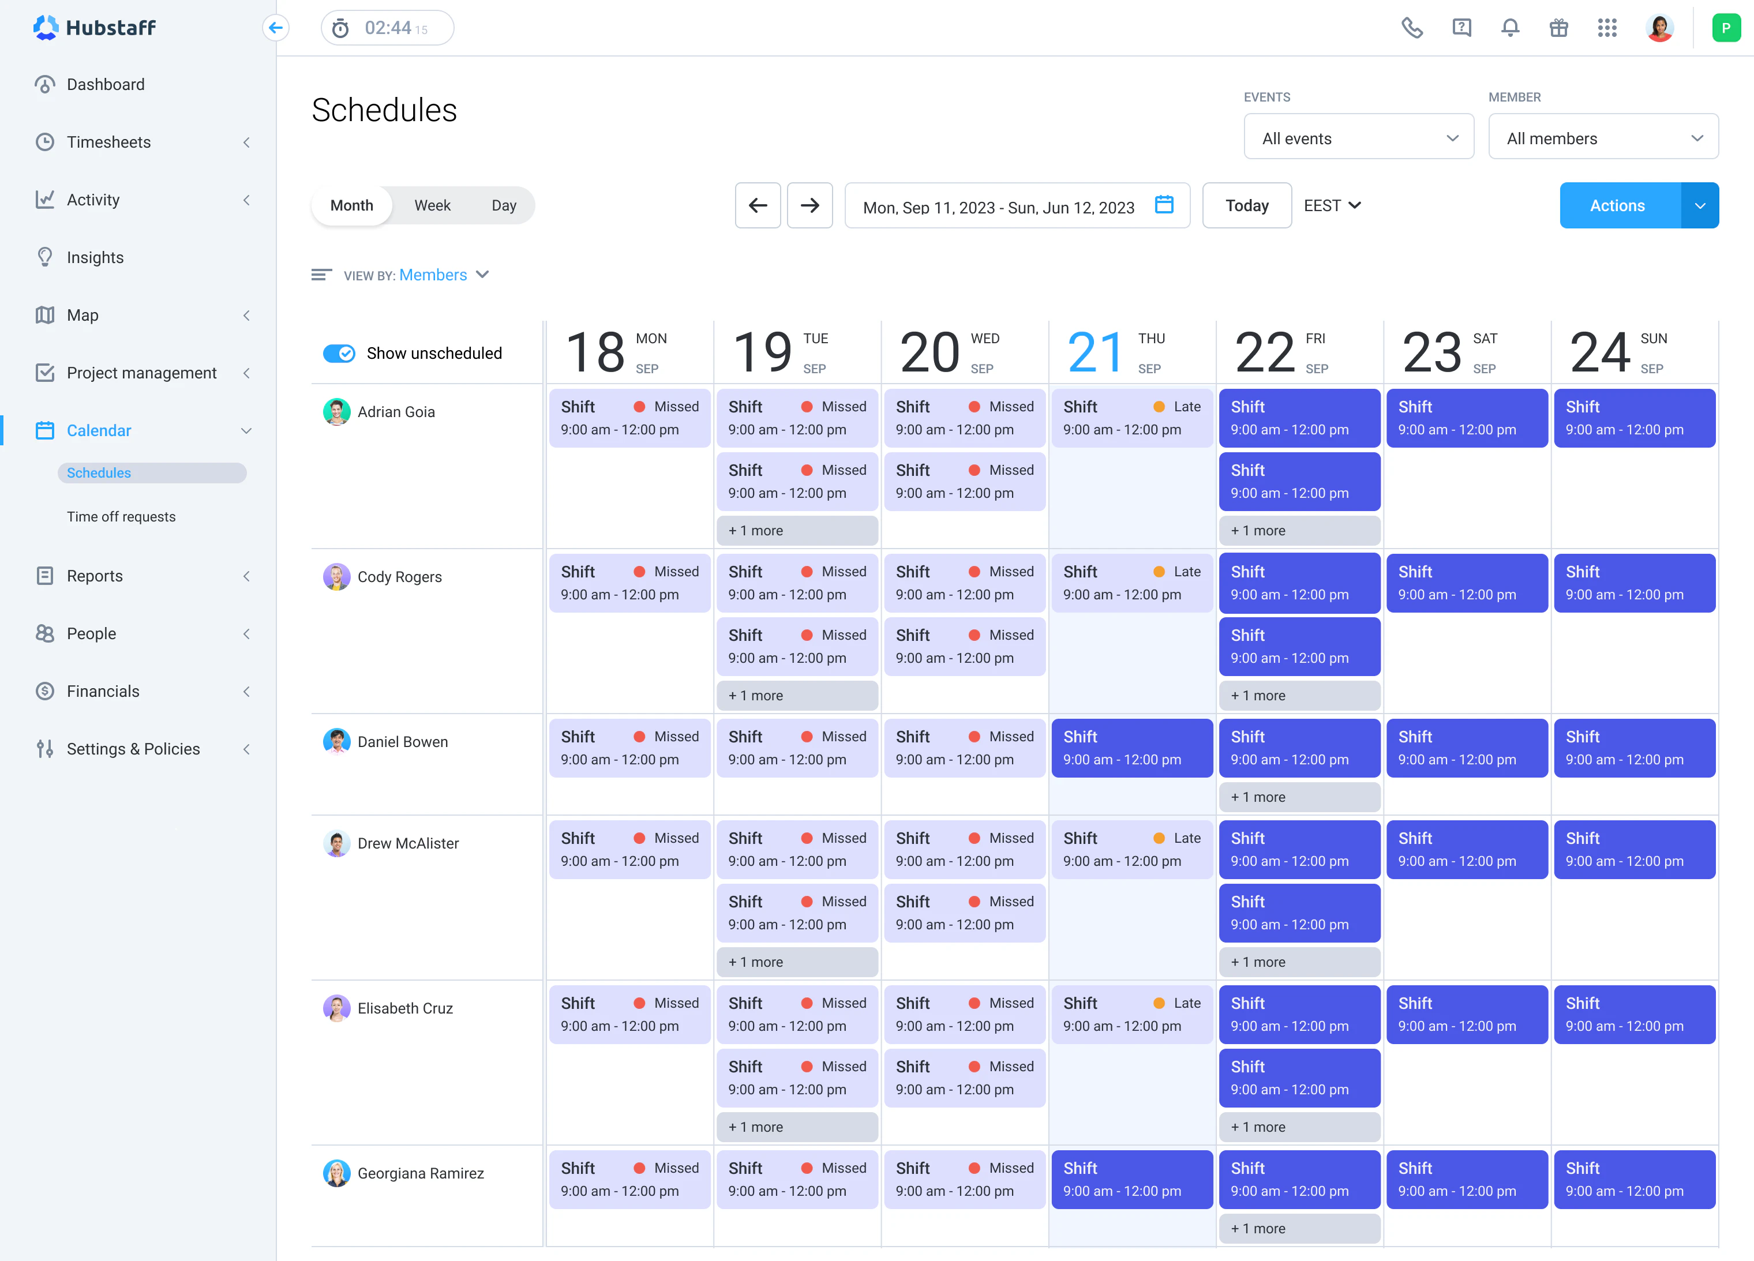Change the EEST timezone selector
Image resolution: width=1754 pixels, height=1261 pixels.
click(x=1332, y=205)
